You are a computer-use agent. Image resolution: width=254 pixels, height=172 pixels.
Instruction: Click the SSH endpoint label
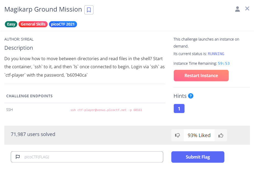[9, 110]
